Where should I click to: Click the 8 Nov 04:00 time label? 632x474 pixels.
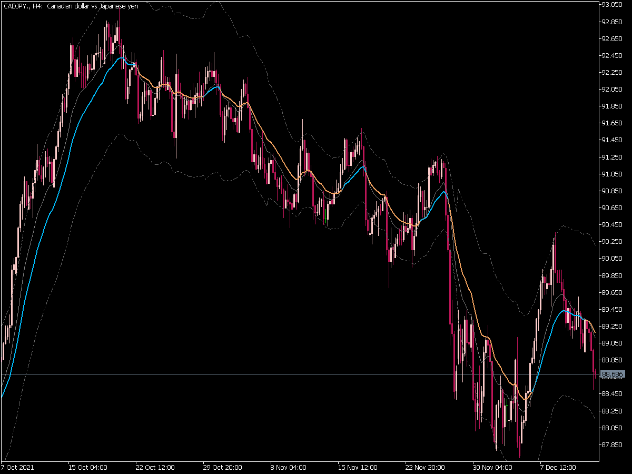click(288, 467)
